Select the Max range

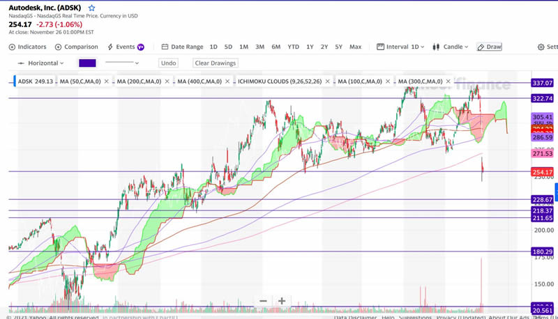[x=356, y=47]
